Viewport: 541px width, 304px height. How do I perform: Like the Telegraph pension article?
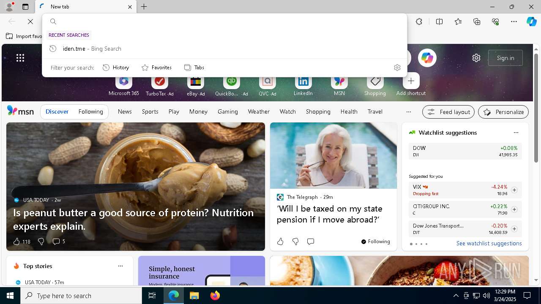point(280,242)
